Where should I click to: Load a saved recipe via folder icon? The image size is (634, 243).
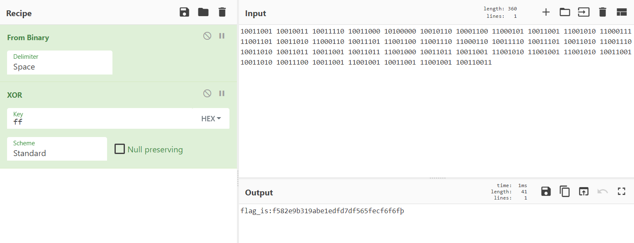pyautogui.click(x=203, y=12)
